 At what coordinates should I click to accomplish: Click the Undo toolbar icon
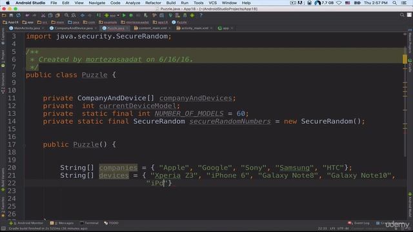pyautogui.click(x=27, y=15)
